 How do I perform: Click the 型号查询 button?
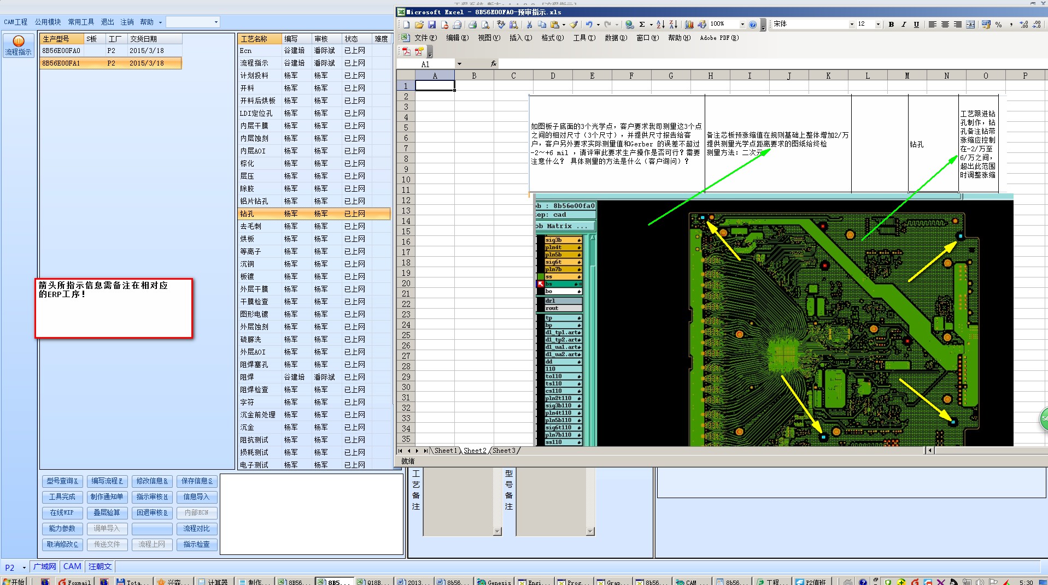62,481
